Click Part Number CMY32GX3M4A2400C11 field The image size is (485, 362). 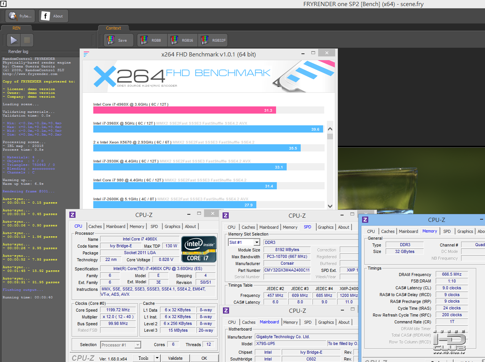click(287, 270)
